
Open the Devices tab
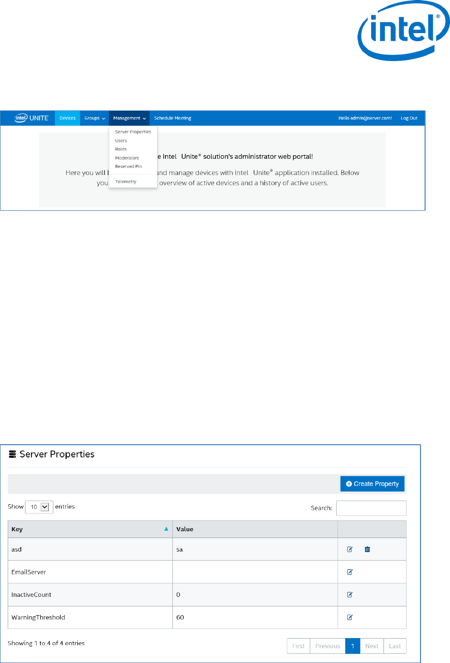point(67,118)
